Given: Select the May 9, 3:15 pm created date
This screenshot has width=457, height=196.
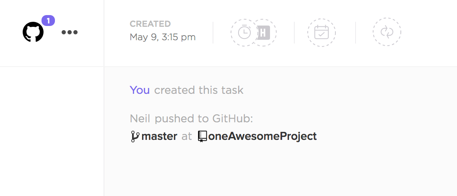Looking at the screenshot, I should click(x=163, y=37).
